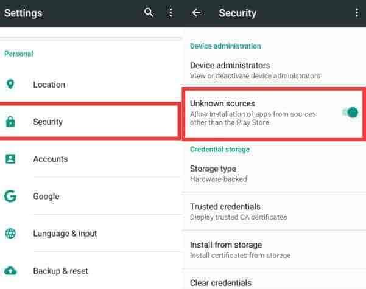Open the Location settings entry

pos(49,85)
